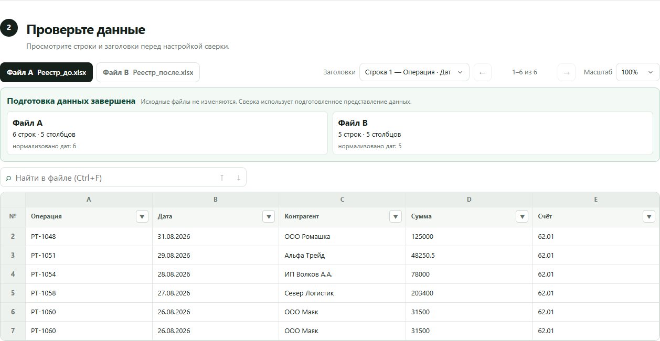Viewport: 660px width, 341px height.
Task: Switch to Файл A Реестр_до.xlsx tab
Action: (x=46, y=72)
